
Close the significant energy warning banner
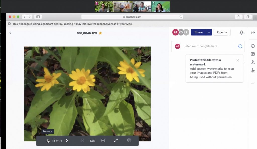[x=9, y=24]
